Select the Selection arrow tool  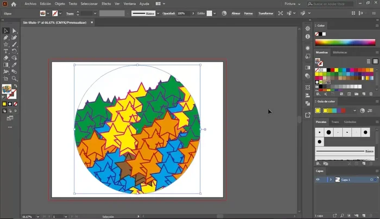coord(6,31)
